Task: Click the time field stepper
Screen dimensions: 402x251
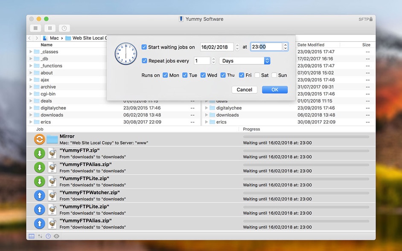Action: [x=285, y=46]
